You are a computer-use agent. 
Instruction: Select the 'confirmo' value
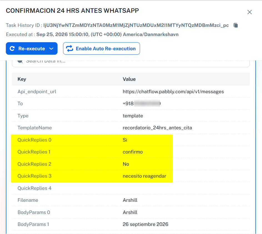(x=133, y=152)
